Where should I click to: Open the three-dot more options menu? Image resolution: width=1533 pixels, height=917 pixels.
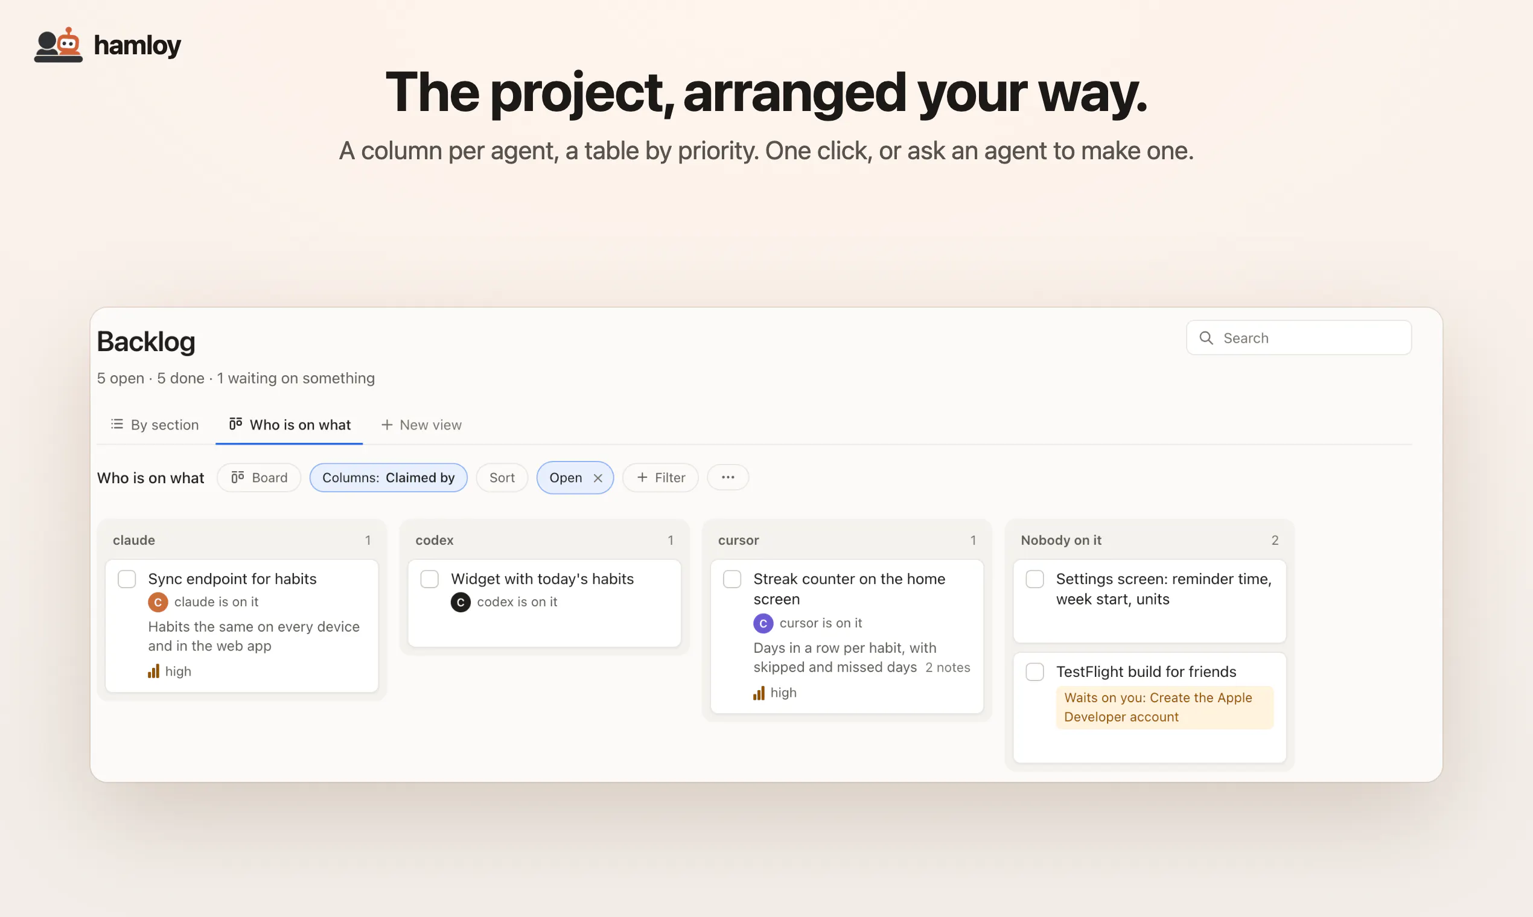(x=727, y=477)
